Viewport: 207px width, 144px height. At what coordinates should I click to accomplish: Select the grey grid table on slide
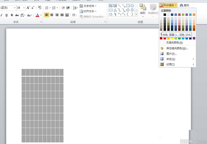pos(42,106)
